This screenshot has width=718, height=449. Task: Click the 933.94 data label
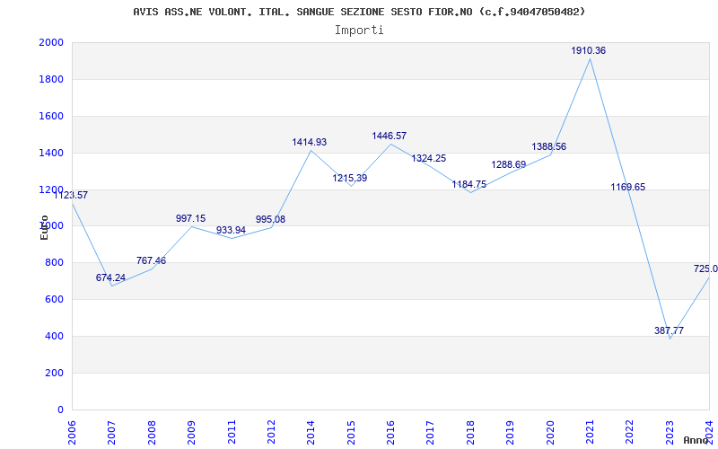pyautogui.click(x=231, y=231)
